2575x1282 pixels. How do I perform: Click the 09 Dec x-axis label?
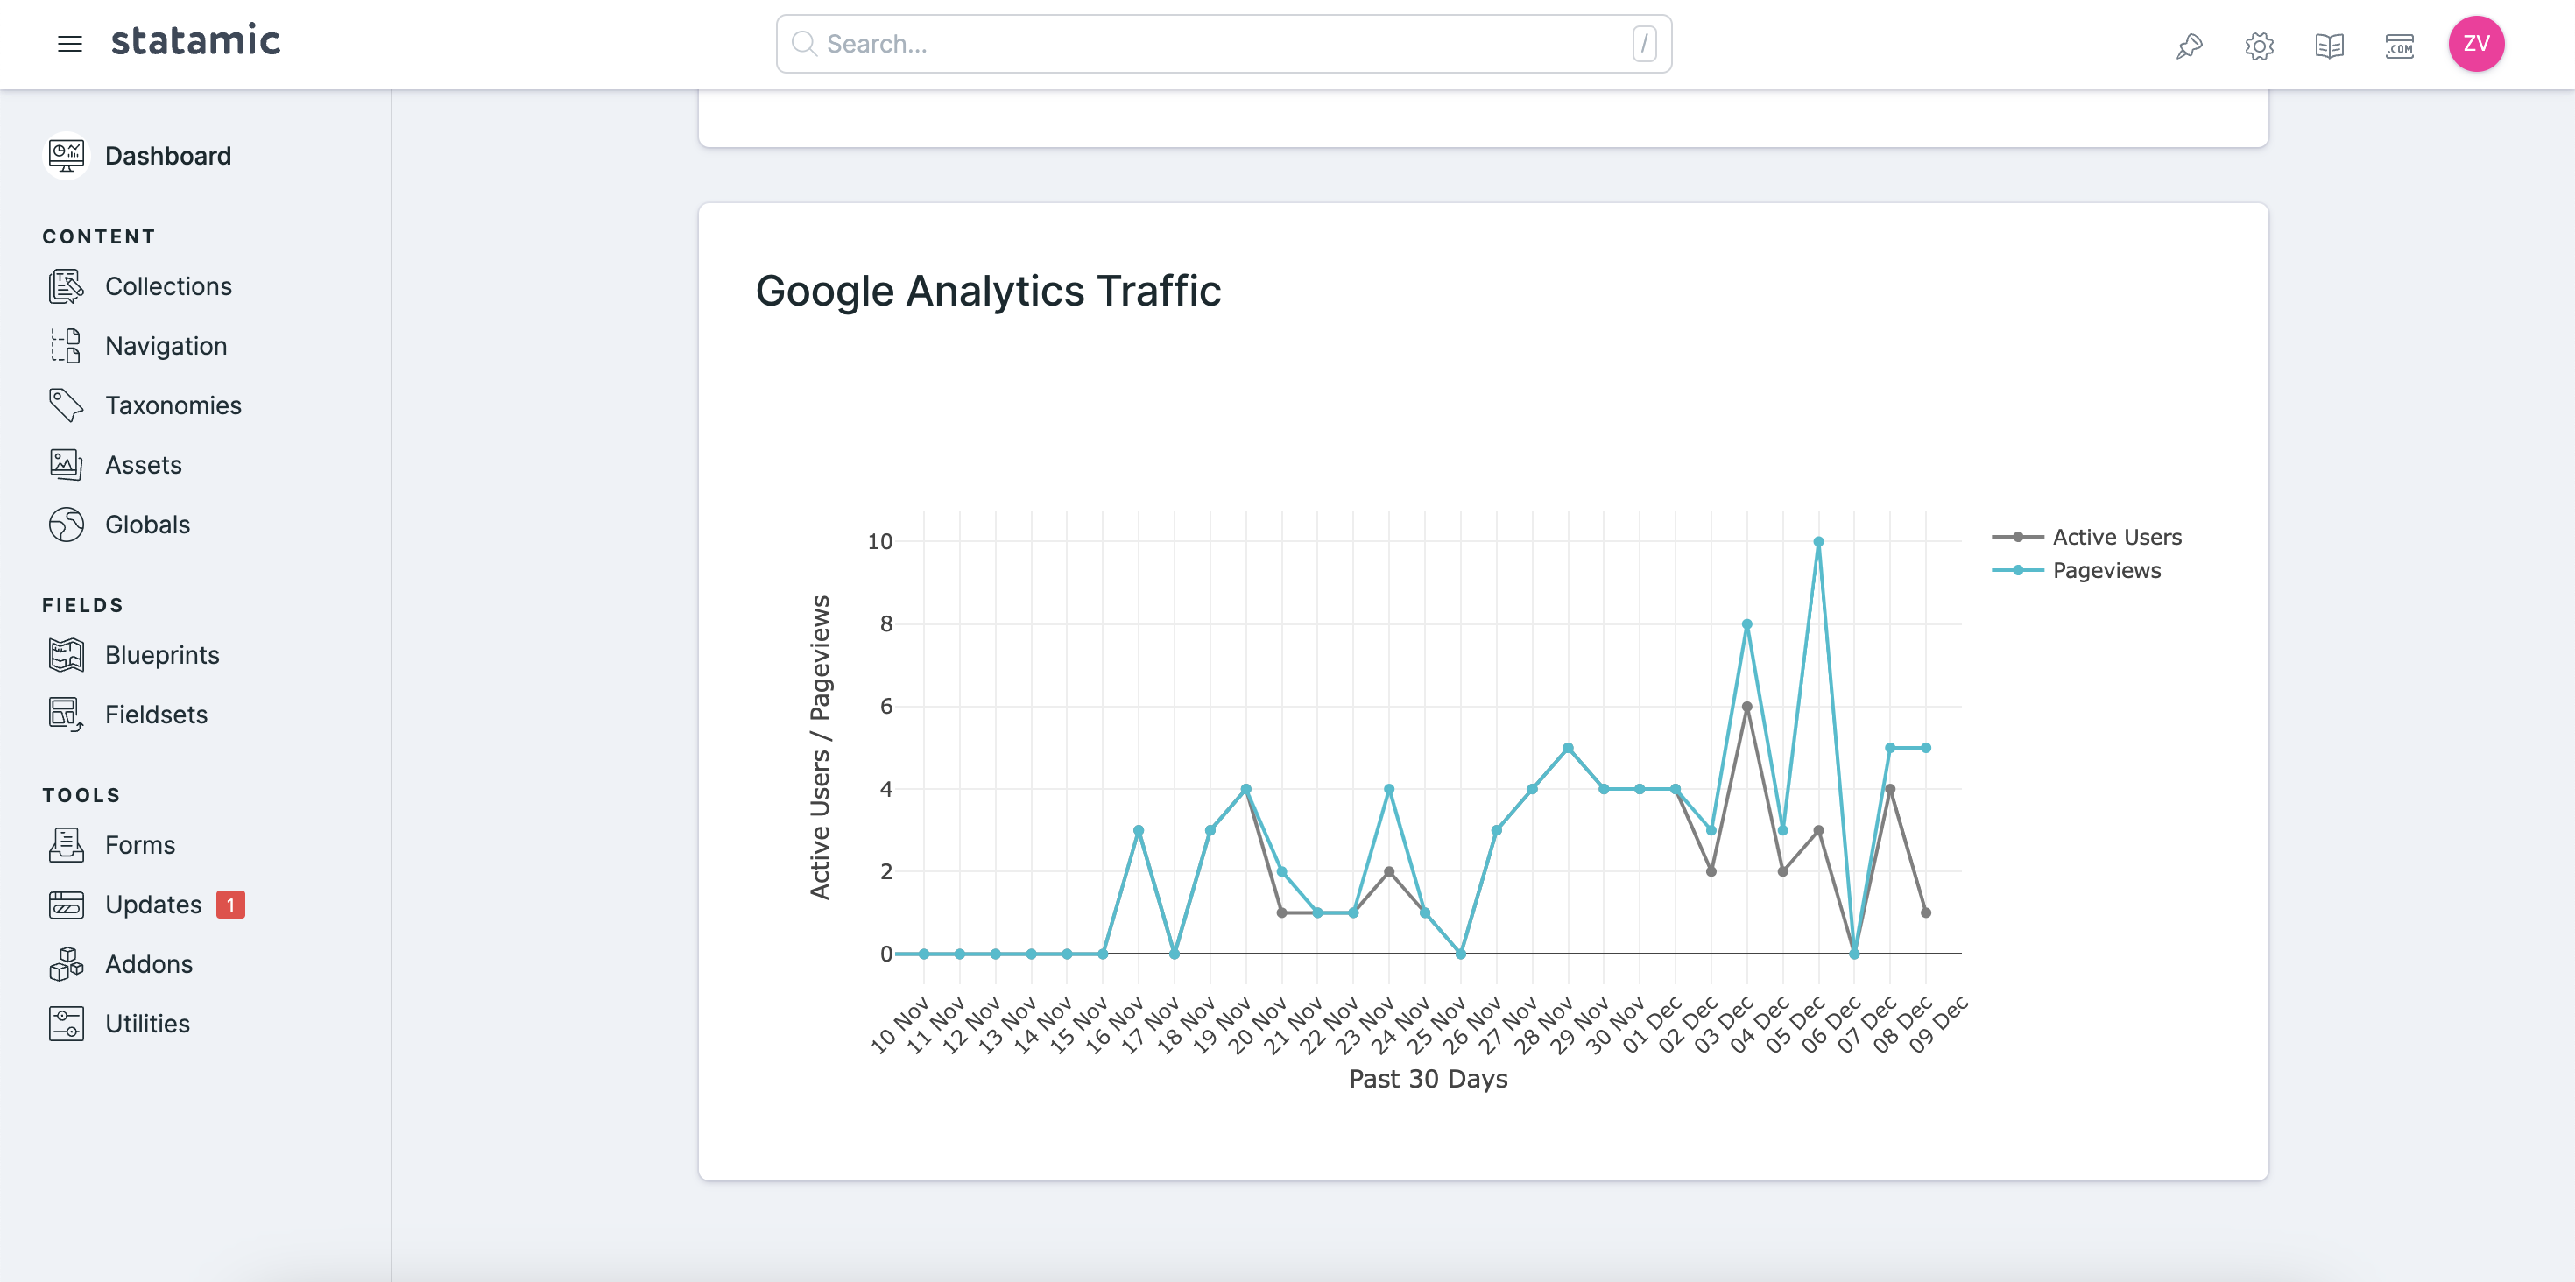[x=1937, y=1025]
